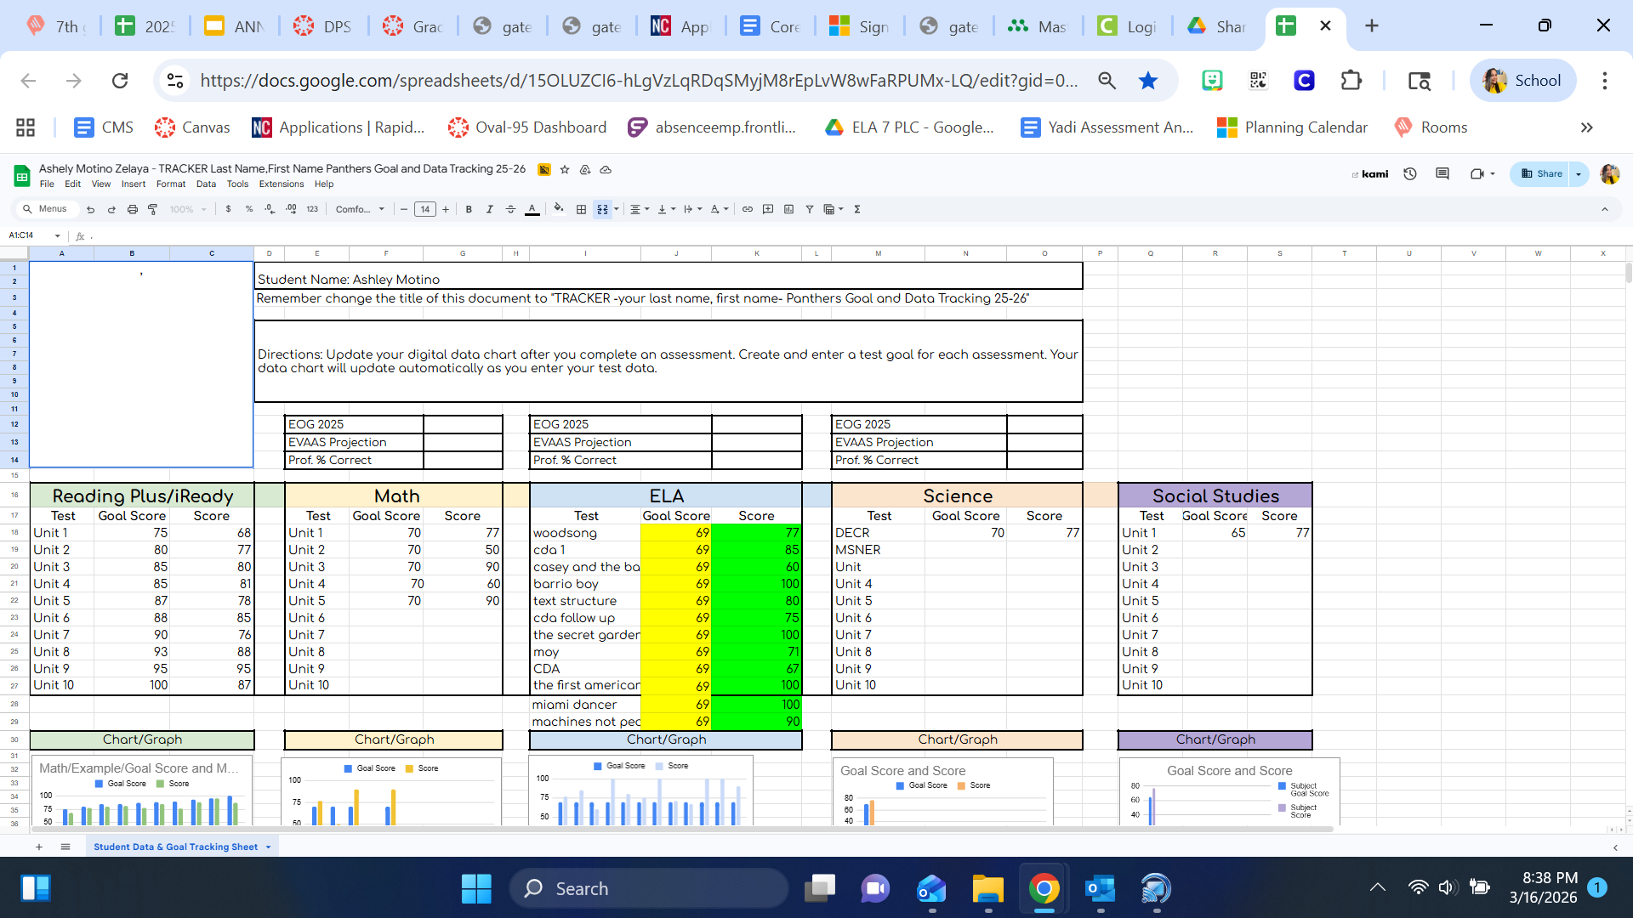The image size is (1633, 918).
Task: Toggle strikethrough formatting
Action: coord(510,209)
